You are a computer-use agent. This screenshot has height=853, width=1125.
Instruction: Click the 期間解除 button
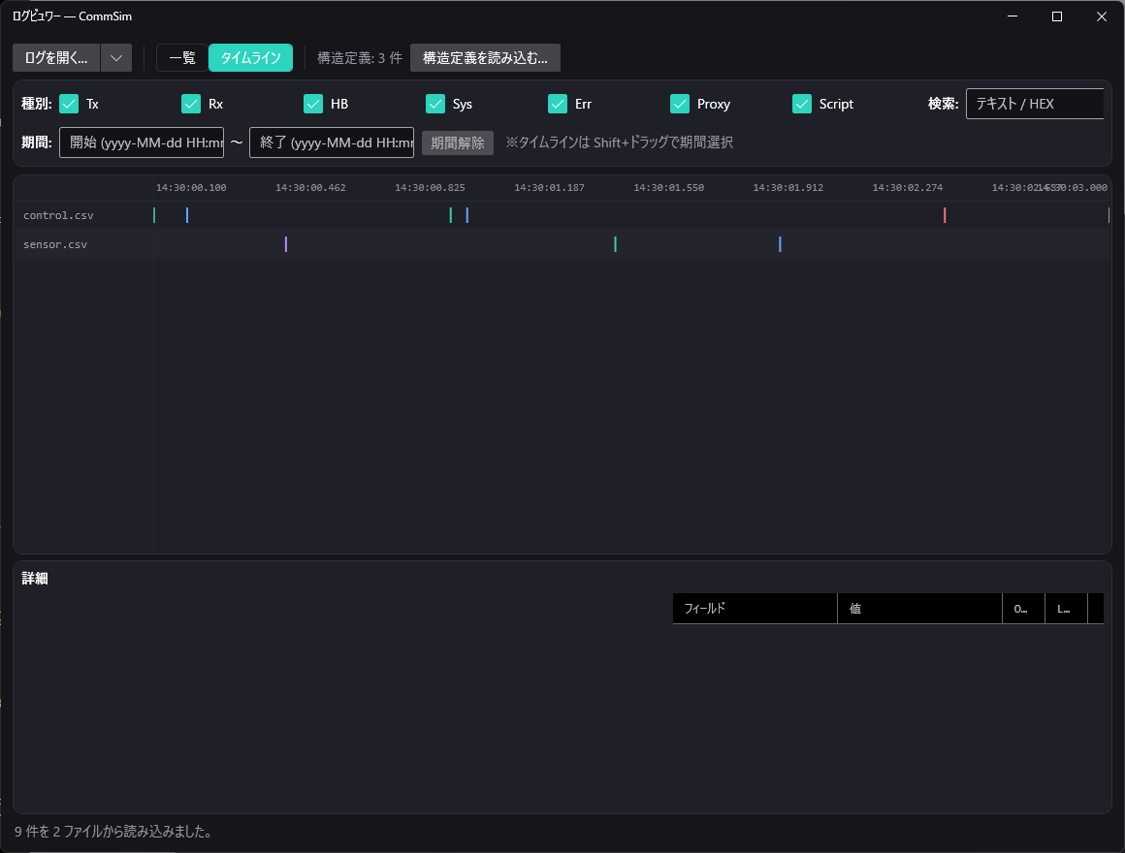458,142
